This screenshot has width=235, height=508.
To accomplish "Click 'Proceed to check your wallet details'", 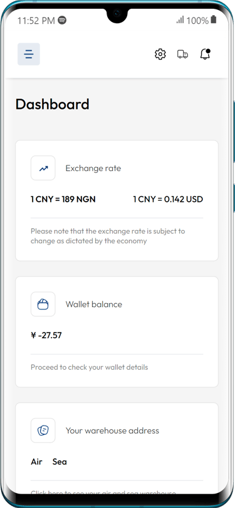I will point(90,367).
